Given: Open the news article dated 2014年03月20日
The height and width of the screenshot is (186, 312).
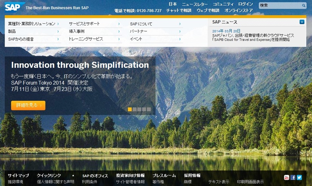Looking at the screenshot, I should point(253,37).
